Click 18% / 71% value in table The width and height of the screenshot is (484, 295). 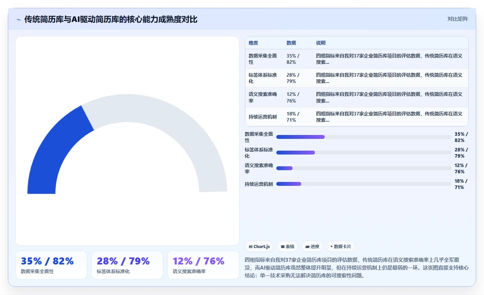coord(293,117)
